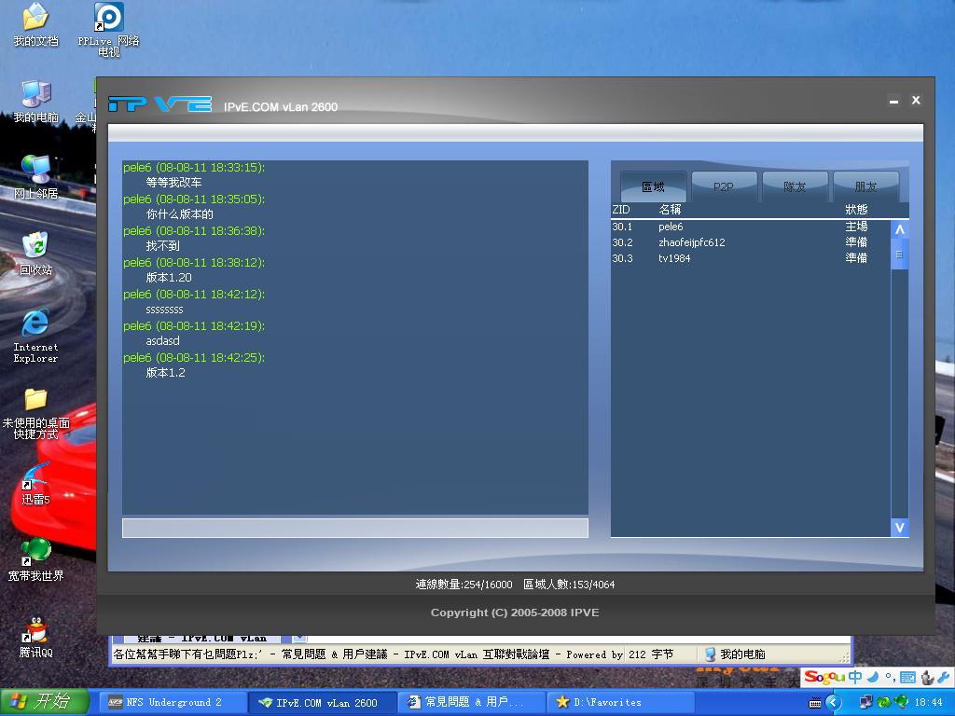Launch the 宽带我世界 desktop icon
Image resolution: width=955 pixels, height=716 pixels.
(x=35, y=553)
